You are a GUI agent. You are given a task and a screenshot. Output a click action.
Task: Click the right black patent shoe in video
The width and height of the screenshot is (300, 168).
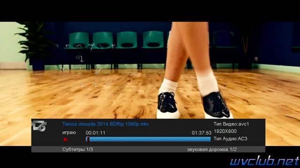pos(216,105)
